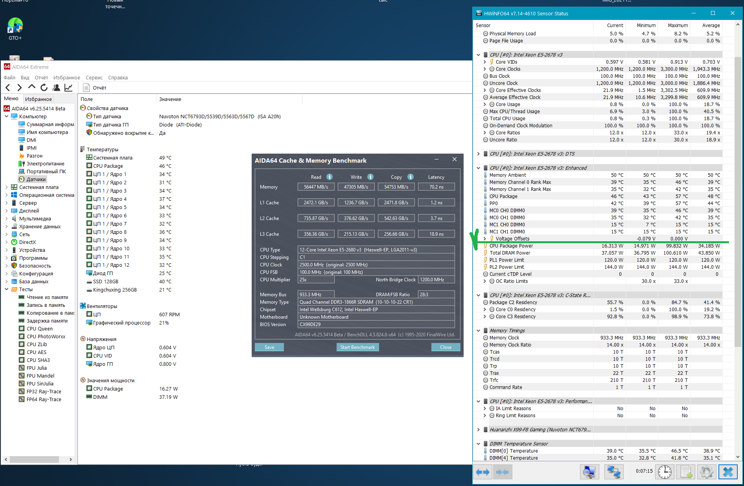Click the info icon beside Copy
This screenshot has height=486, width=744.
tap(411, 177)
